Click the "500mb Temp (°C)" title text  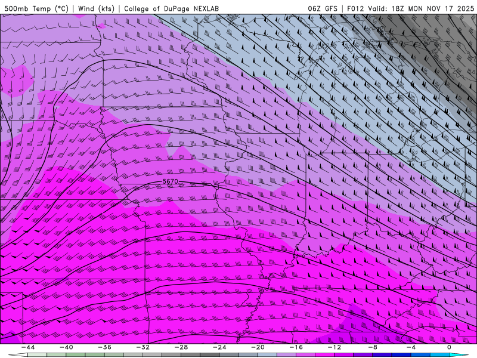(36, 8)
